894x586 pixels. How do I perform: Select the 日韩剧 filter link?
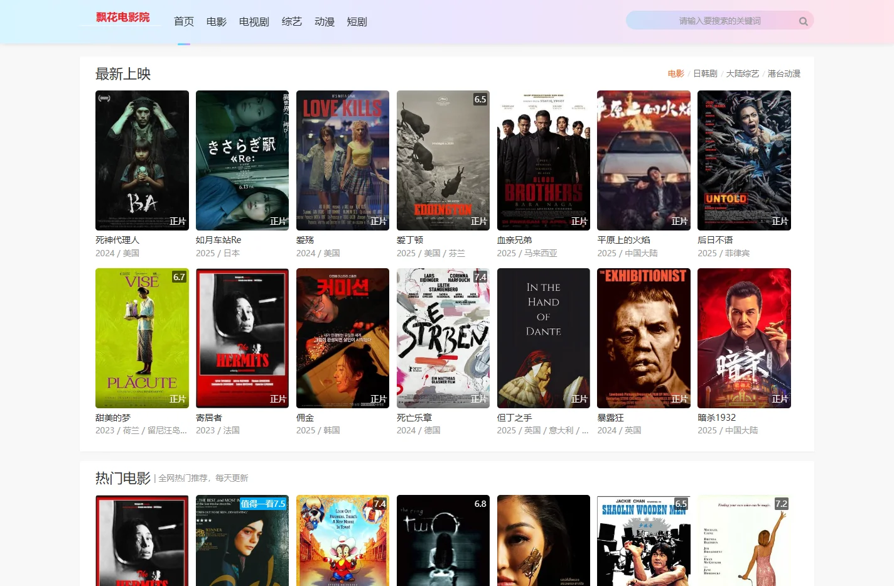(705, 73)
